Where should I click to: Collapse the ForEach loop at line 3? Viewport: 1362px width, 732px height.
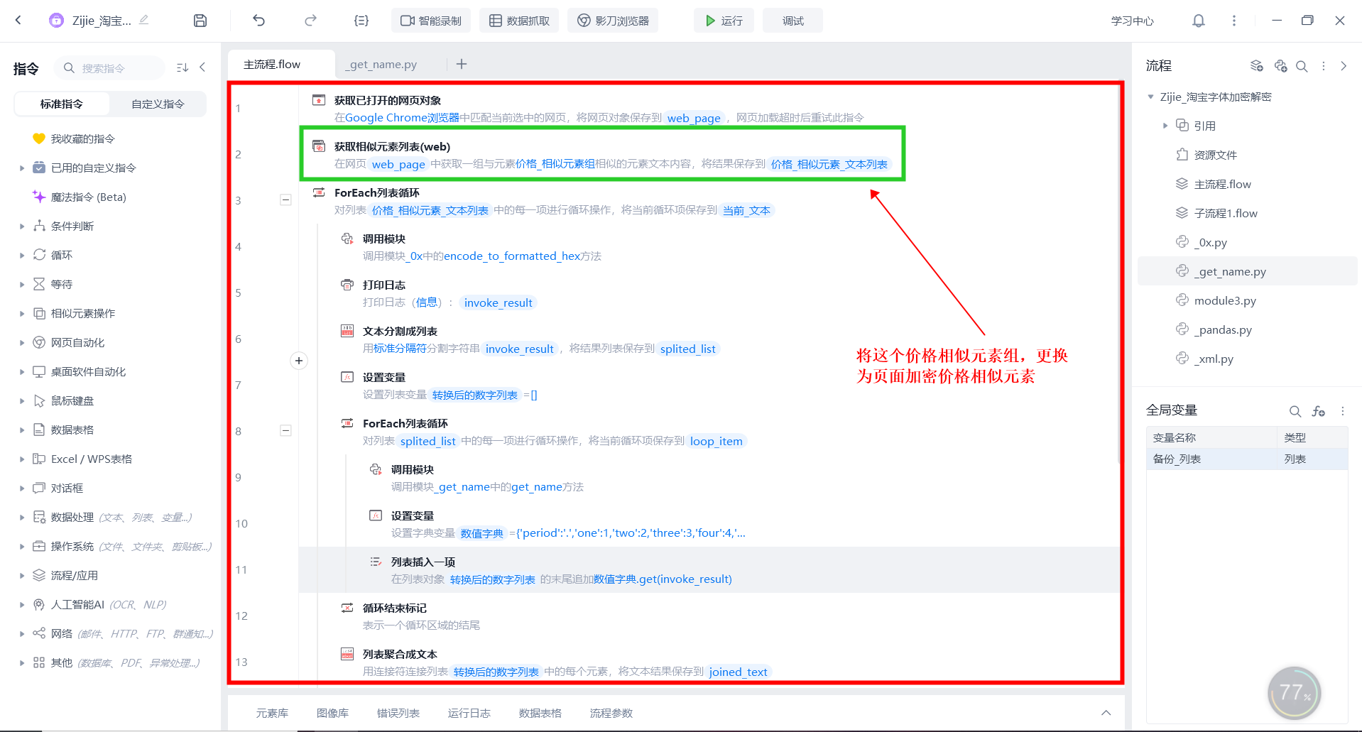click(285, 200)
